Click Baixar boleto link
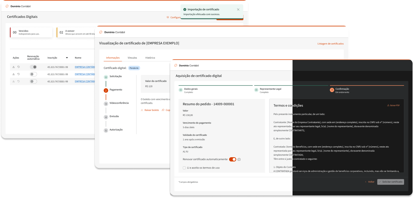Image resolution: width=414 pixels, height=198 pixels. coord(152,110)
